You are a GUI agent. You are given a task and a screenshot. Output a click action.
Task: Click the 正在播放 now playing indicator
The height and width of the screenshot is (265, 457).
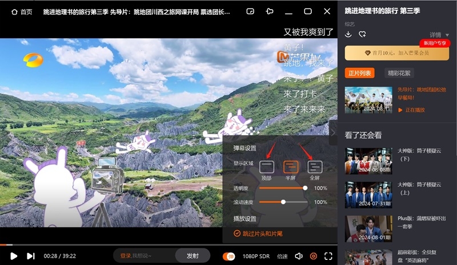pyautogui.click(x=411, y=110)
